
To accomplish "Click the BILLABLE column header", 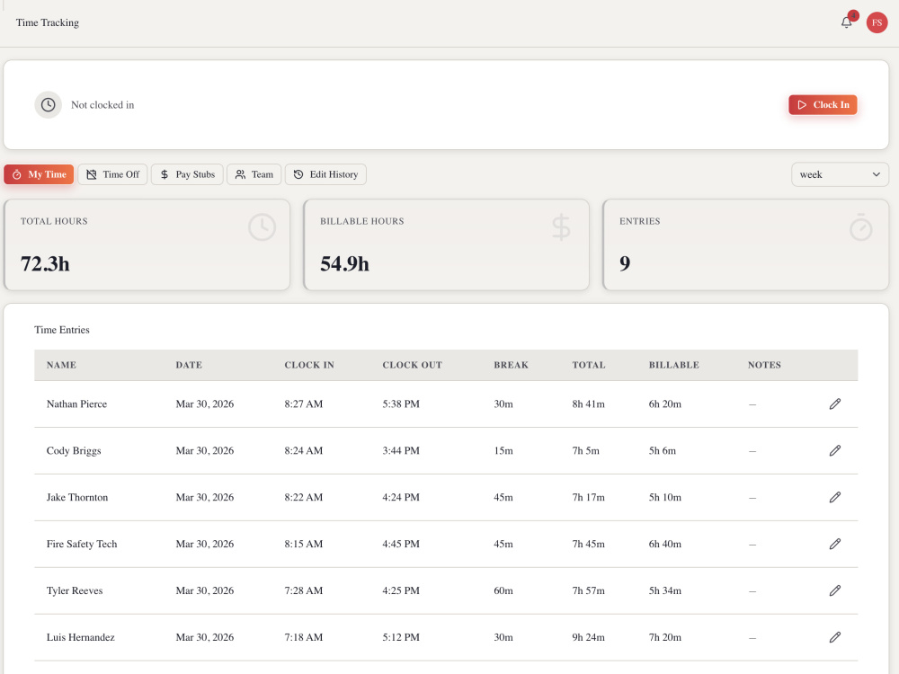I will [x=673, y=365].
